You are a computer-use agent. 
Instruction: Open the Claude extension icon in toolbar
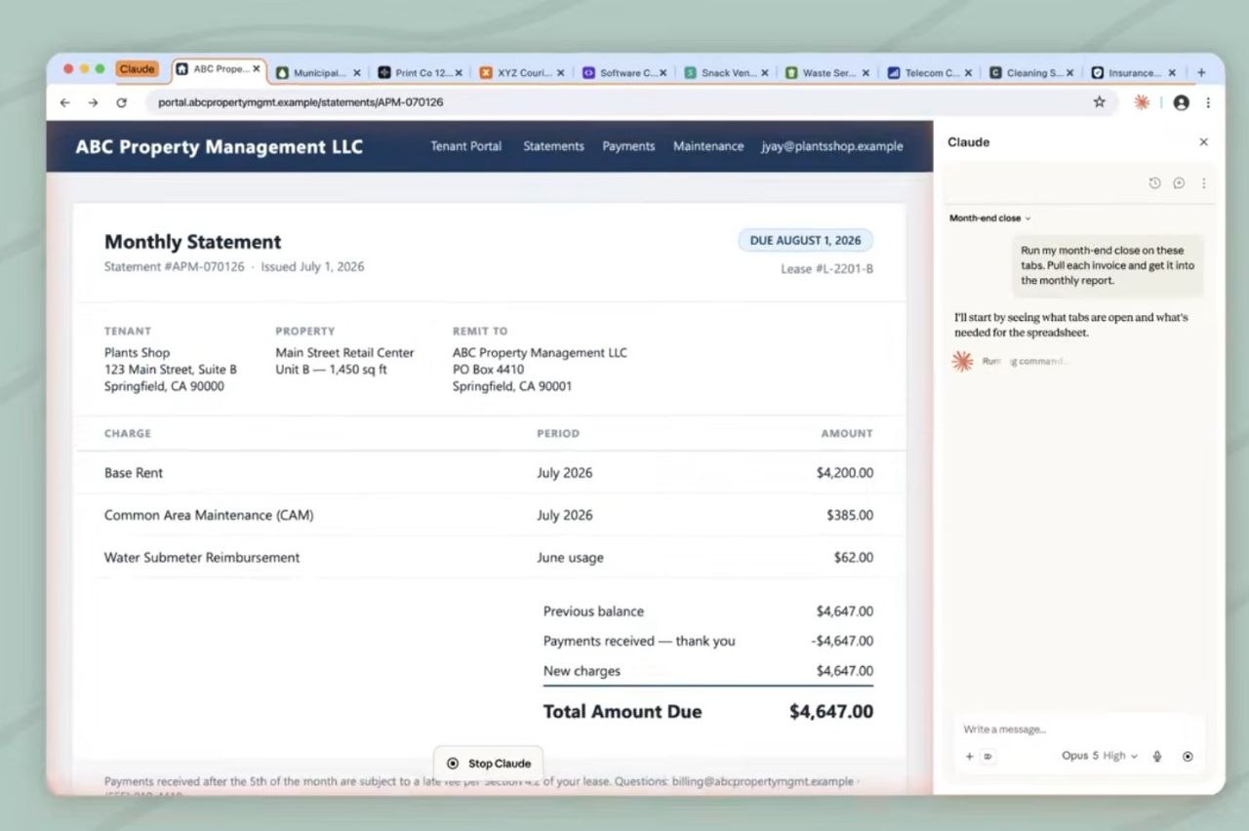[1142, 102]
